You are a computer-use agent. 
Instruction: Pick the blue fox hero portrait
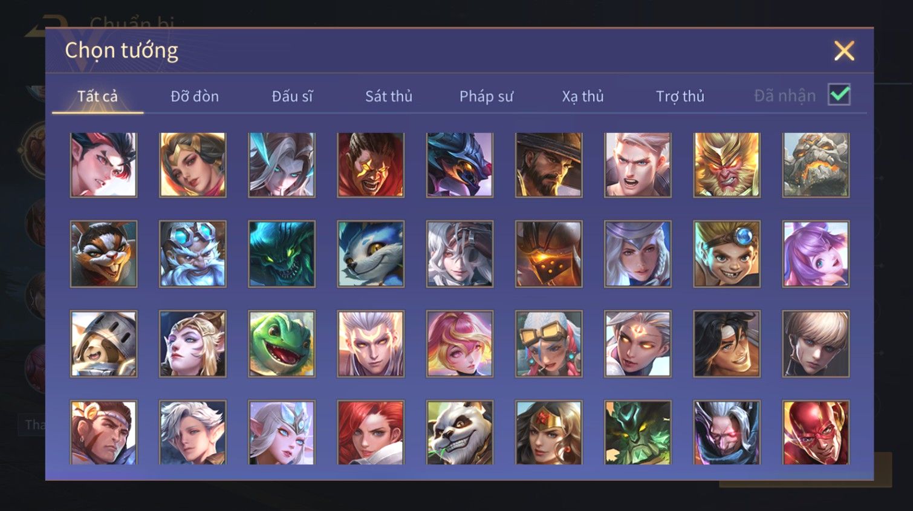point(371,254)
